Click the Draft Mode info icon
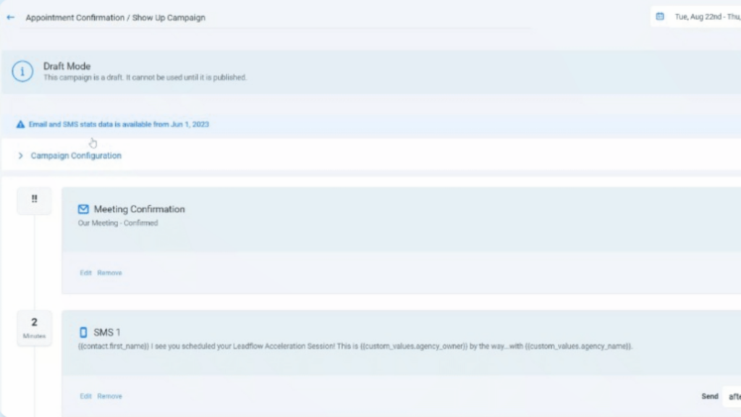Image resolution: width=741 pixels, height=417 pixels. (x=22, y=72)
